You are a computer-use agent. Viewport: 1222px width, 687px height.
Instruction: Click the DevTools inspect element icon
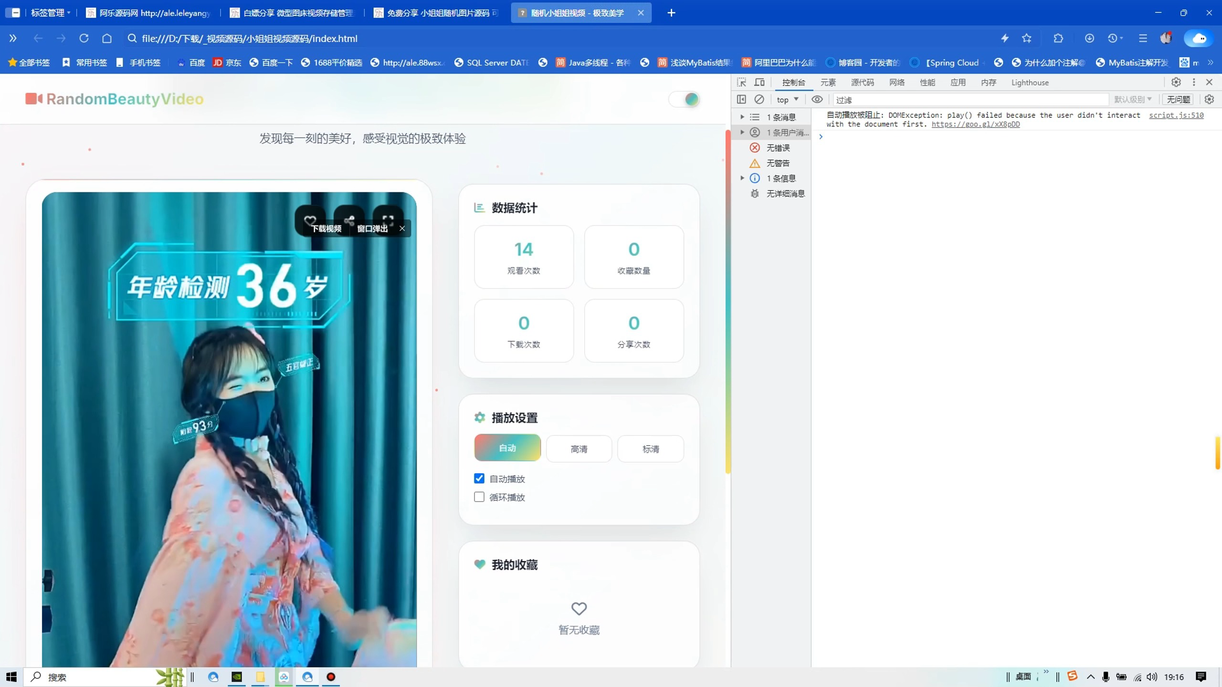tap(741, 82)
